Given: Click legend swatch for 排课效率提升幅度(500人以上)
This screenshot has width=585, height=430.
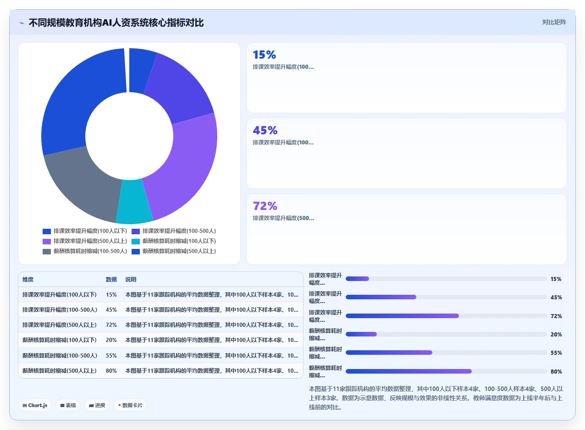Looking at the screenshot, I should point(47,241).
